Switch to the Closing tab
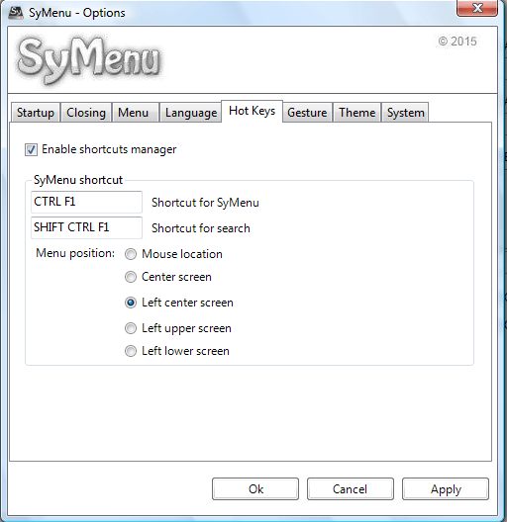 (x=86, y=113)
